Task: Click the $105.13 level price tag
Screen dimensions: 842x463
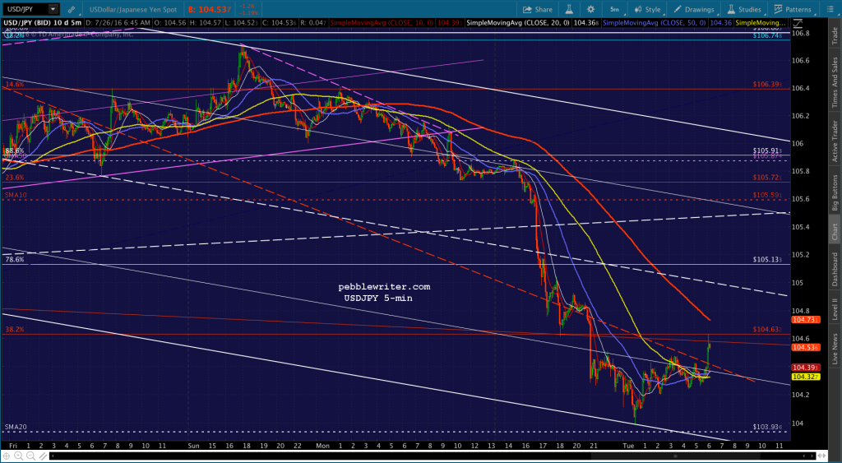Action: click(x=767, y=260)
